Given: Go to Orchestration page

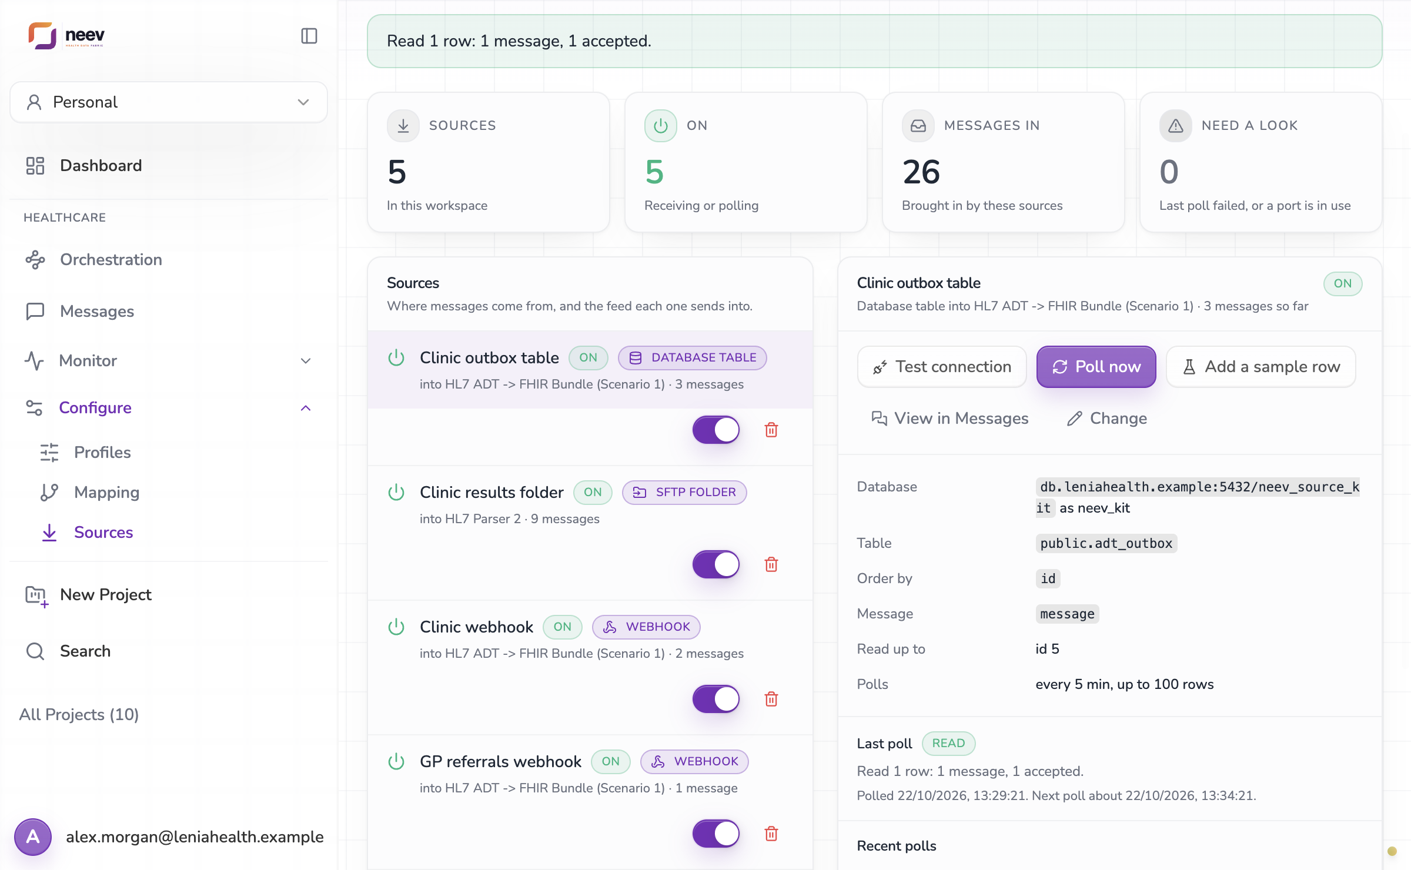Looking at the screenshot, I should 169,260.
